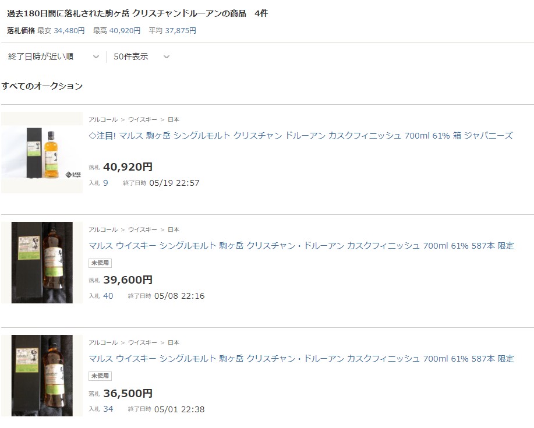Open thumbnail of the 36,500円 whisky listing

(x=42, y=376)
